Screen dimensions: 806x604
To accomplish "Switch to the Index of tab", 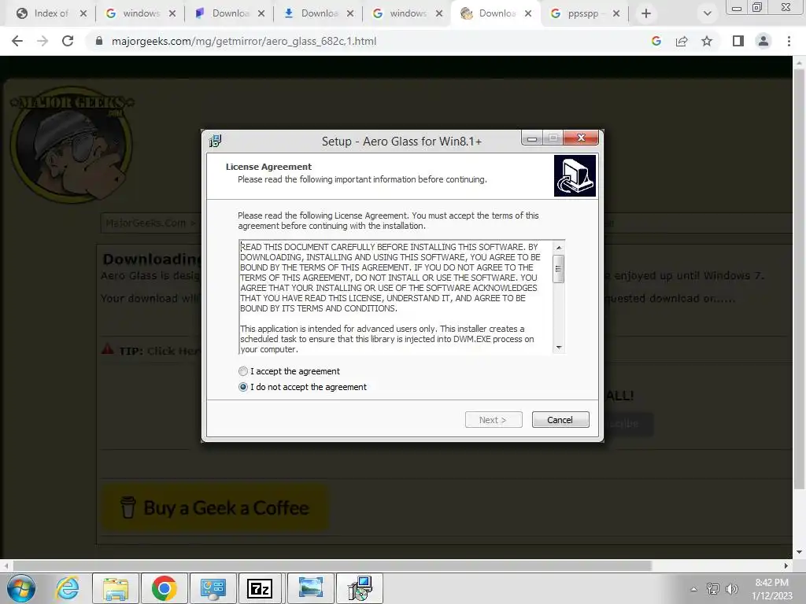I will point(50,13).
